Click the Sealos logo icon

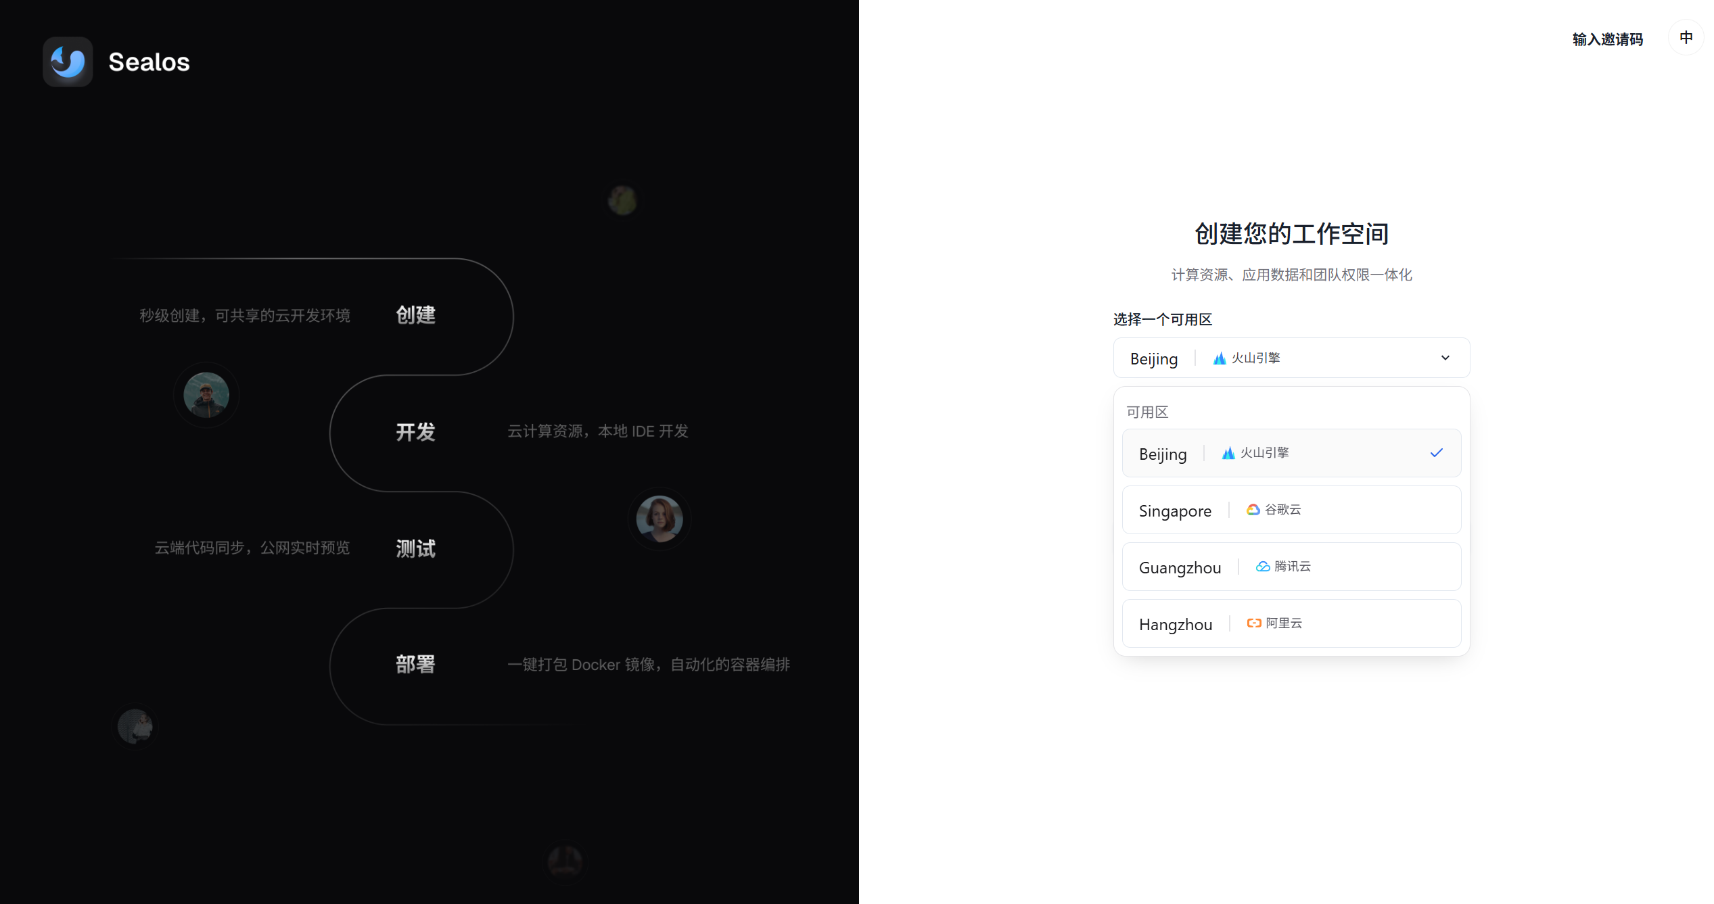(x=68, y=62)
